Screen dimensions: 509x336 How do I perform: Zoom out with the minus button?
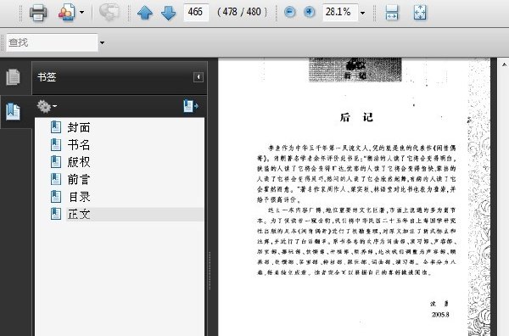289,13
